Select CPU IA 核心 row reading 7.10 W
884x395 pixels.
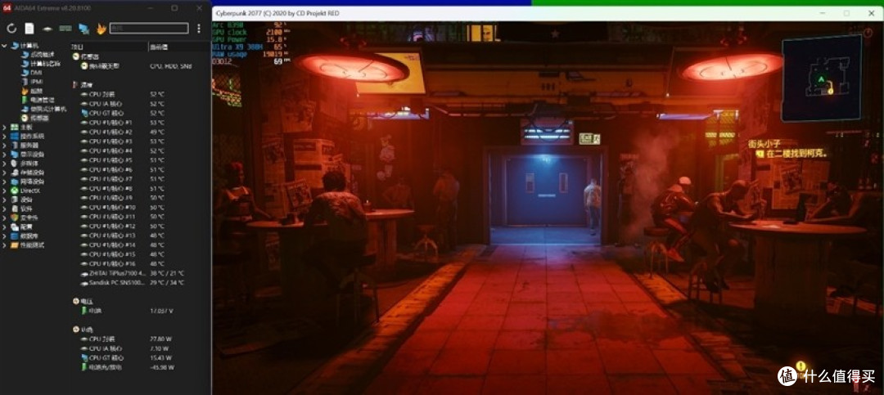[x=128, y=348]
